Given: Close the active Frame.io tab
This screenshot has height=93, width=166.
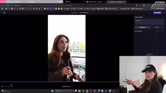Looking at the screenshot, I should (125, 2).
